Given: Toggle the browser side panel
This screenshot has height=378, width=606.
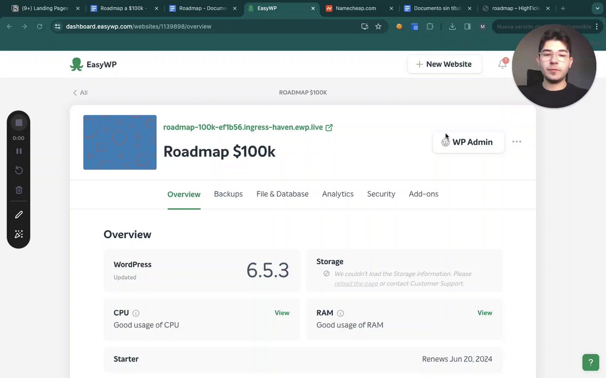Looking at the screenshot, I should coord(467,26).
